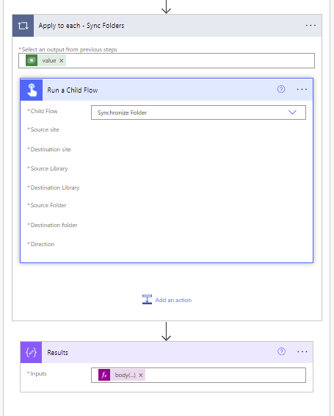
Task: Click the Apply to each loop icon
Action: click(x=23, y=26)
